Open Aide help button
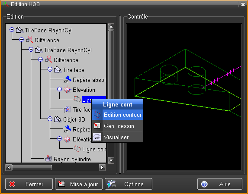This screenshot has width=248, height=194. point(220,184)
